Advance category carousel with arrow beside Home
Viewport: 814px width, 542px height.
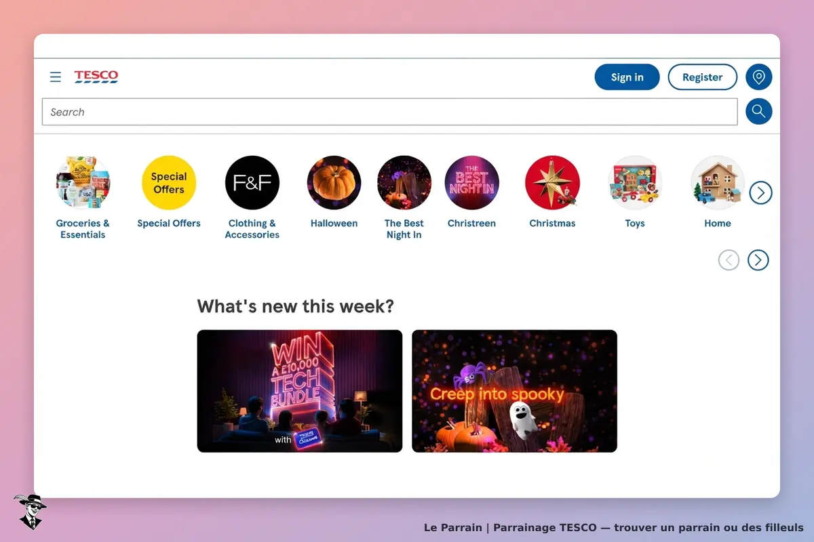[x=761, y=193]
